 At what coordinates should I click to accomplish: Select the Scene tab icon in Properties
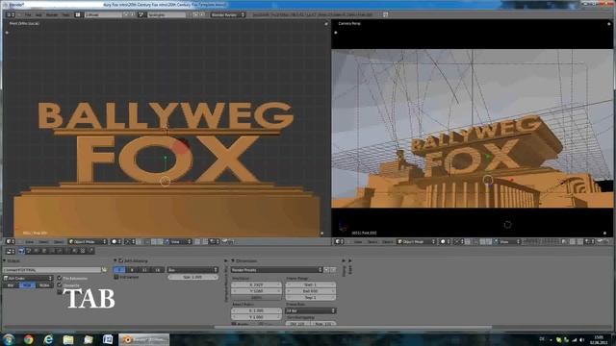pos(37,251)
